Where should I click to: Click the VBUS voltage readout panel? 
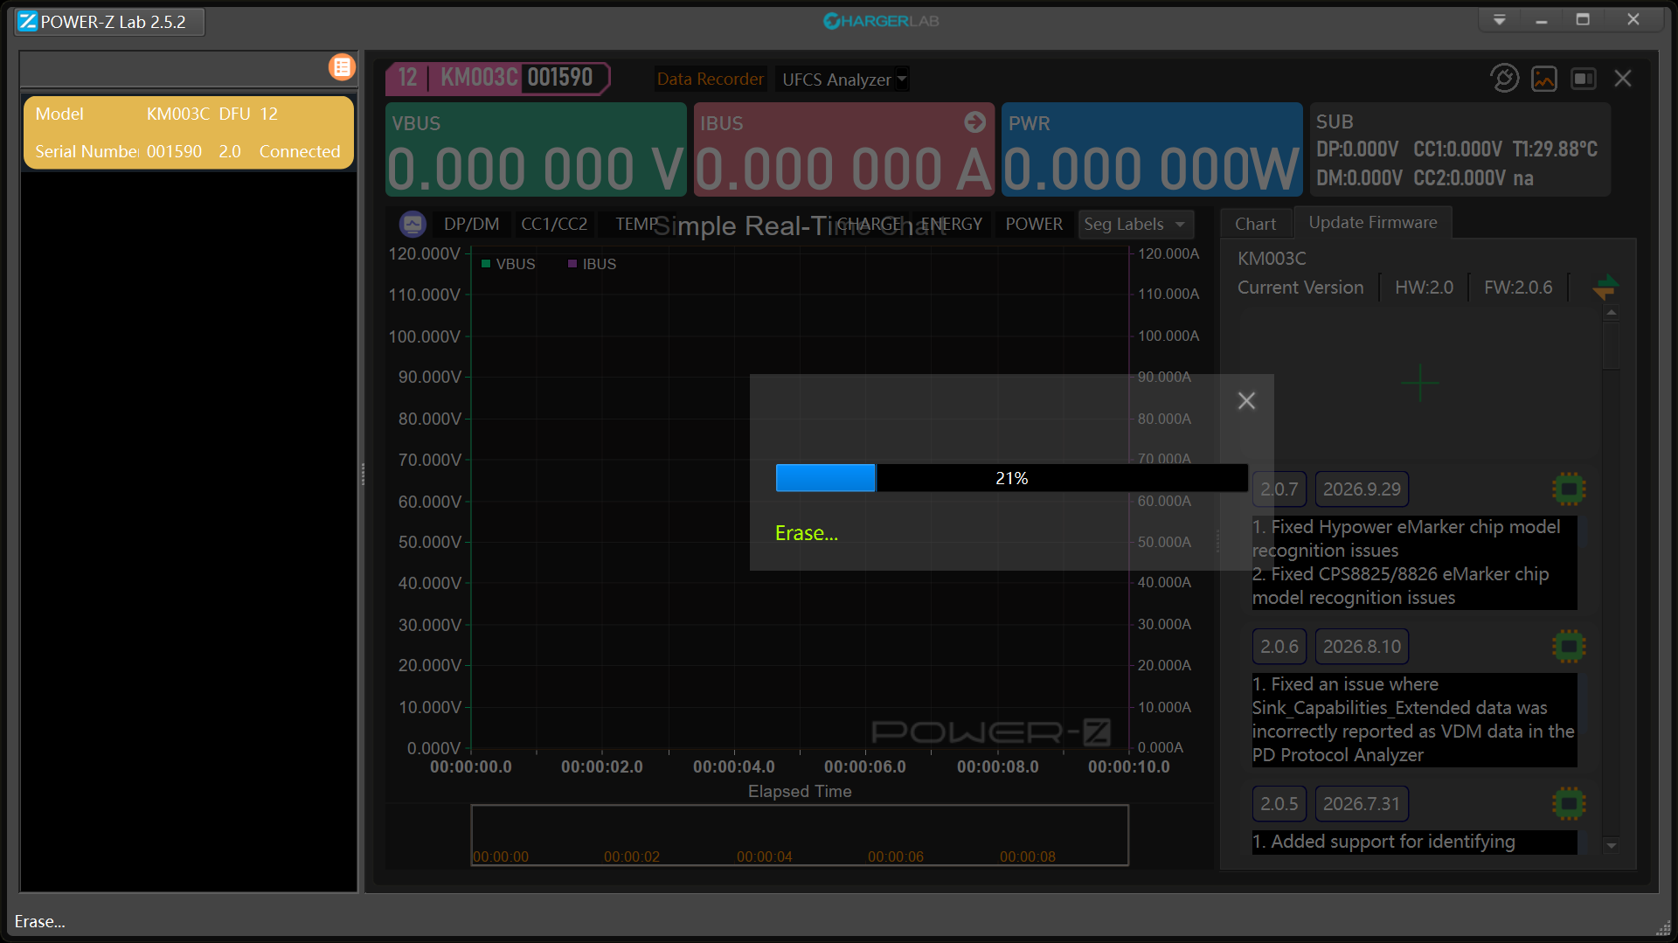(536, 149)
